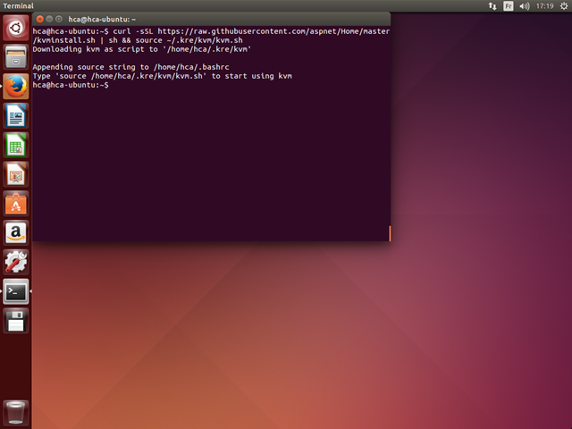Screen dimensions: 572x429
Task: Click the last hca@hca-ubuntu:~$ prompt line
Action: pyautogui.click(x=71, y=85)
